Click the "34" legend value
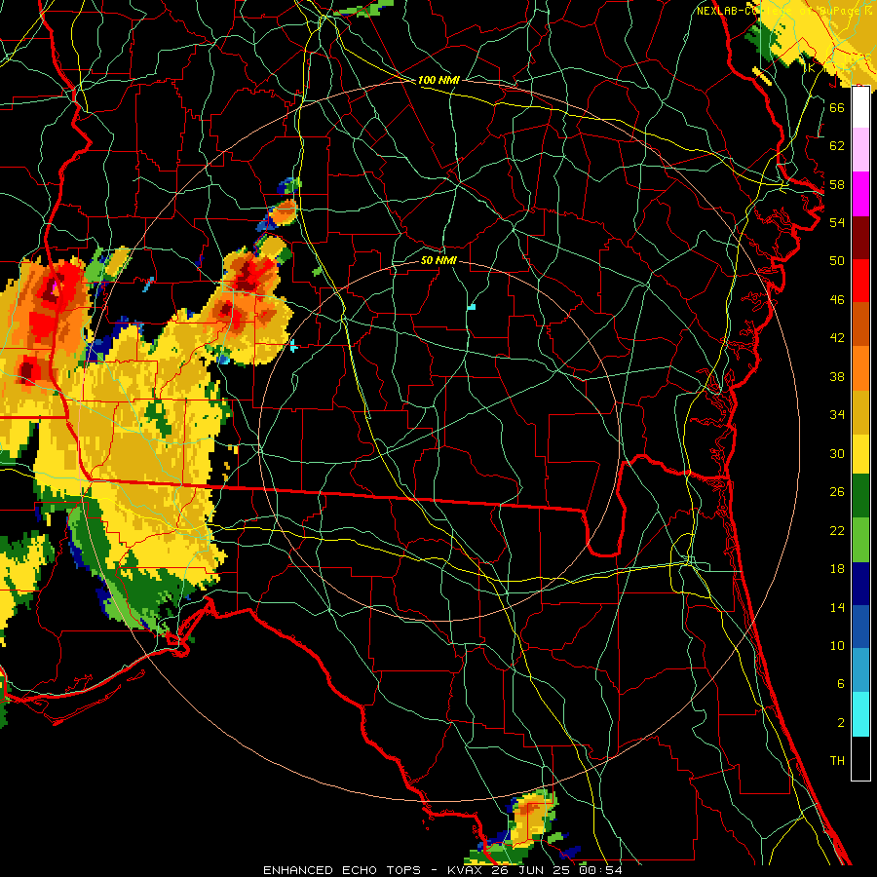 point(837,415)
